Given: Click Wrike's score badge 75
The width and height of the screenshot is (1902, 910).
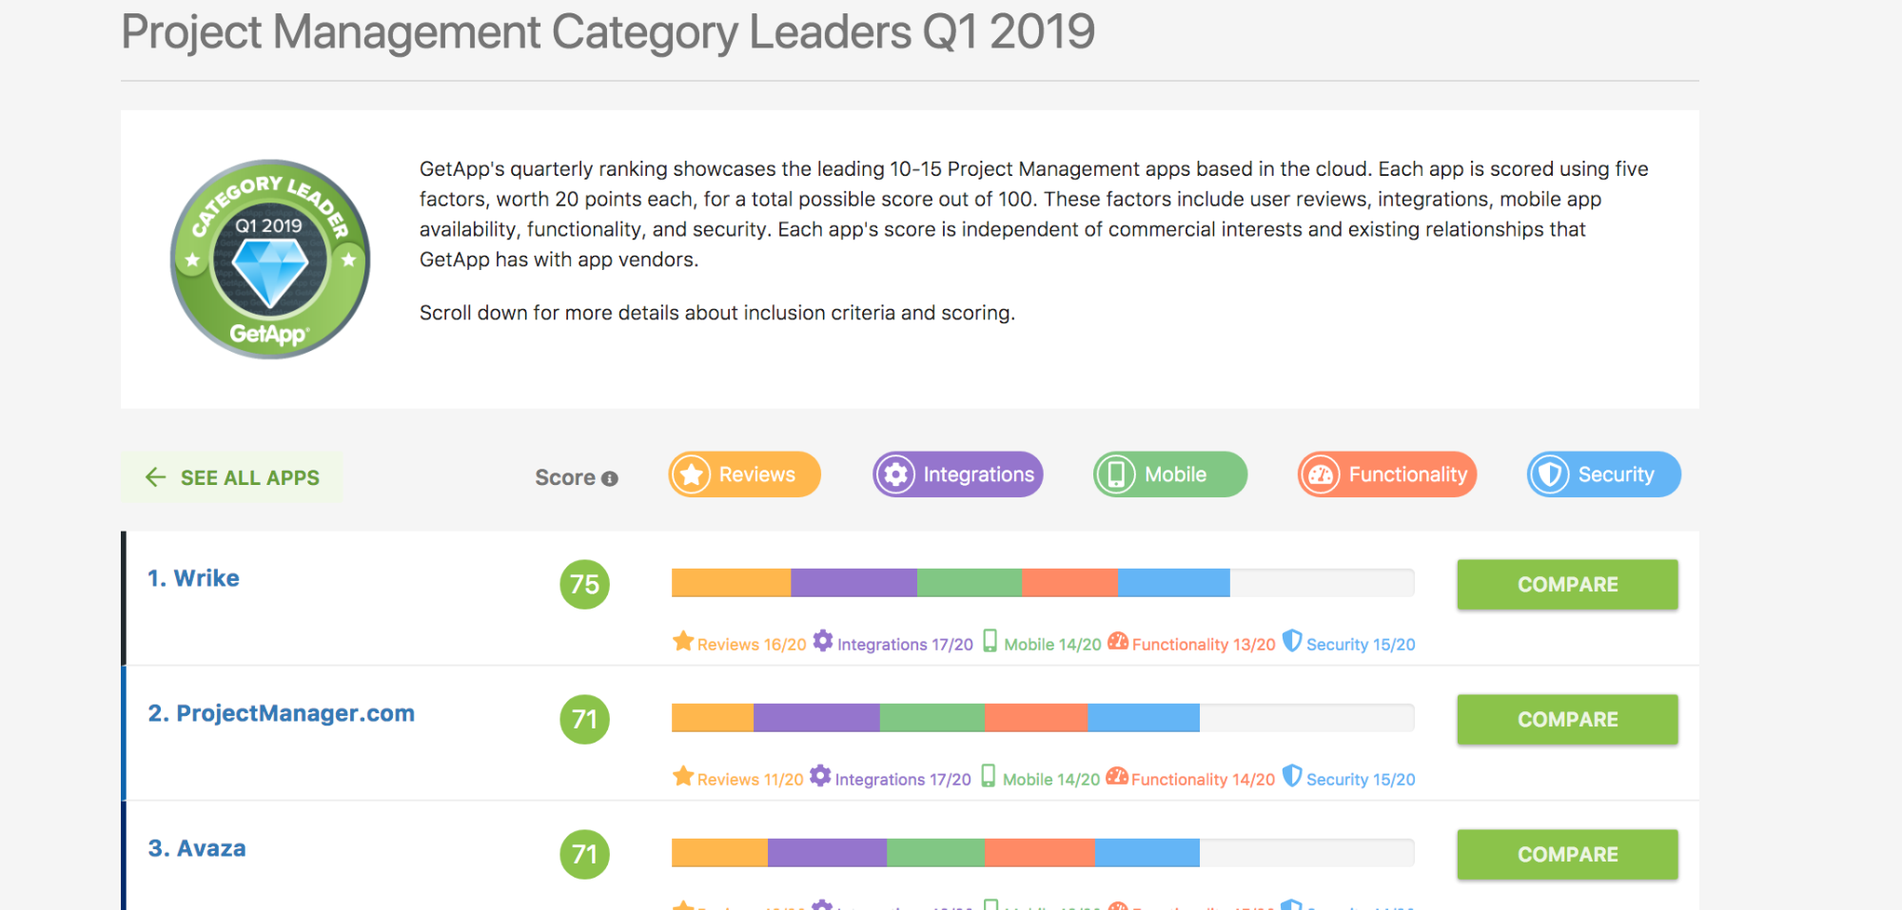Looking at the screenshot, I should 584,584.
